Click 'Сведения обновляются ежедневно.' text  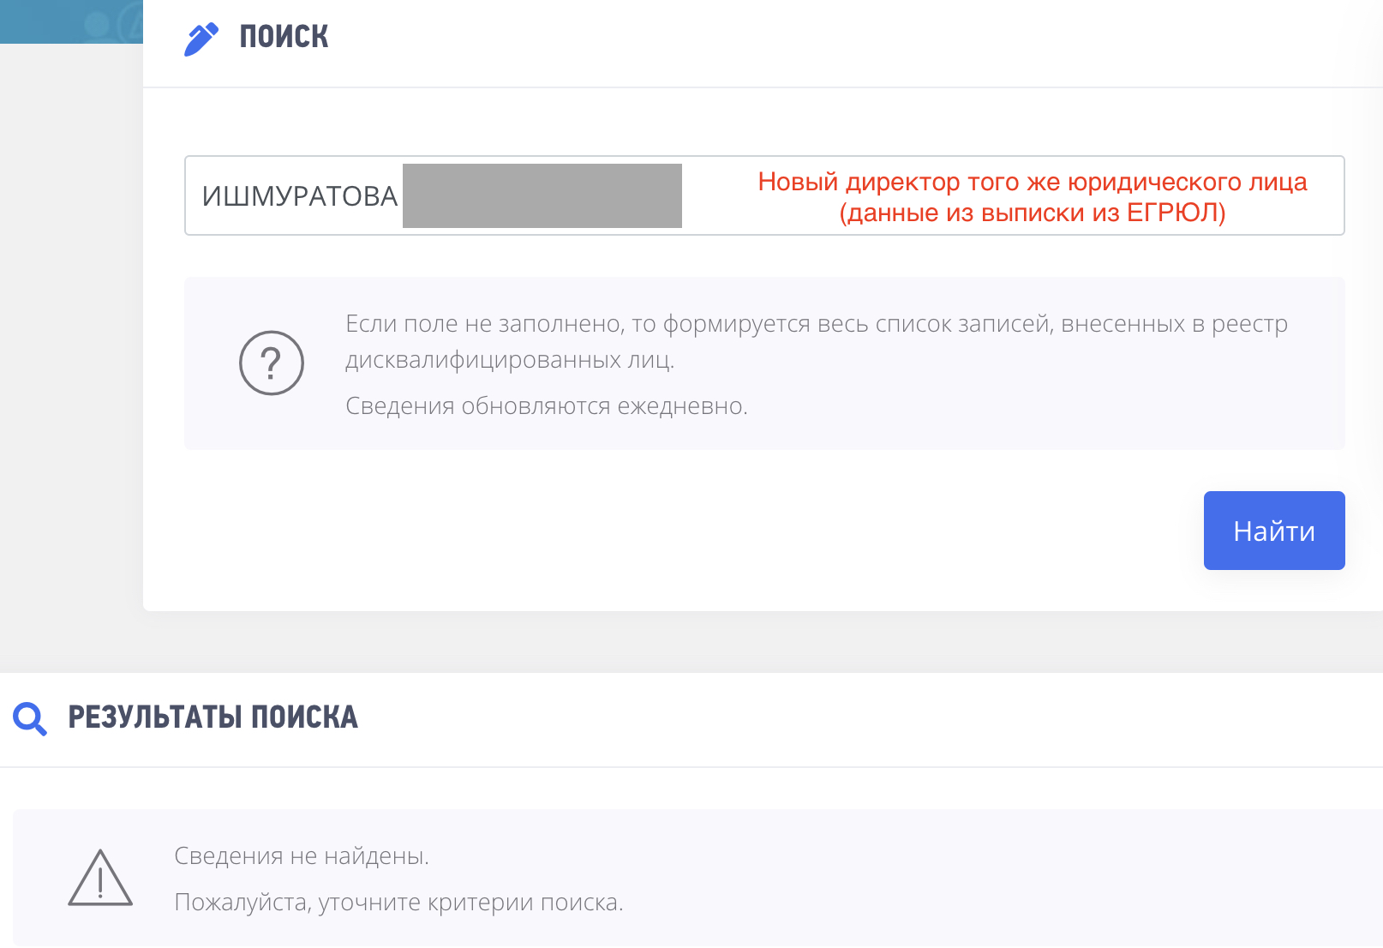tap(546, 405)
